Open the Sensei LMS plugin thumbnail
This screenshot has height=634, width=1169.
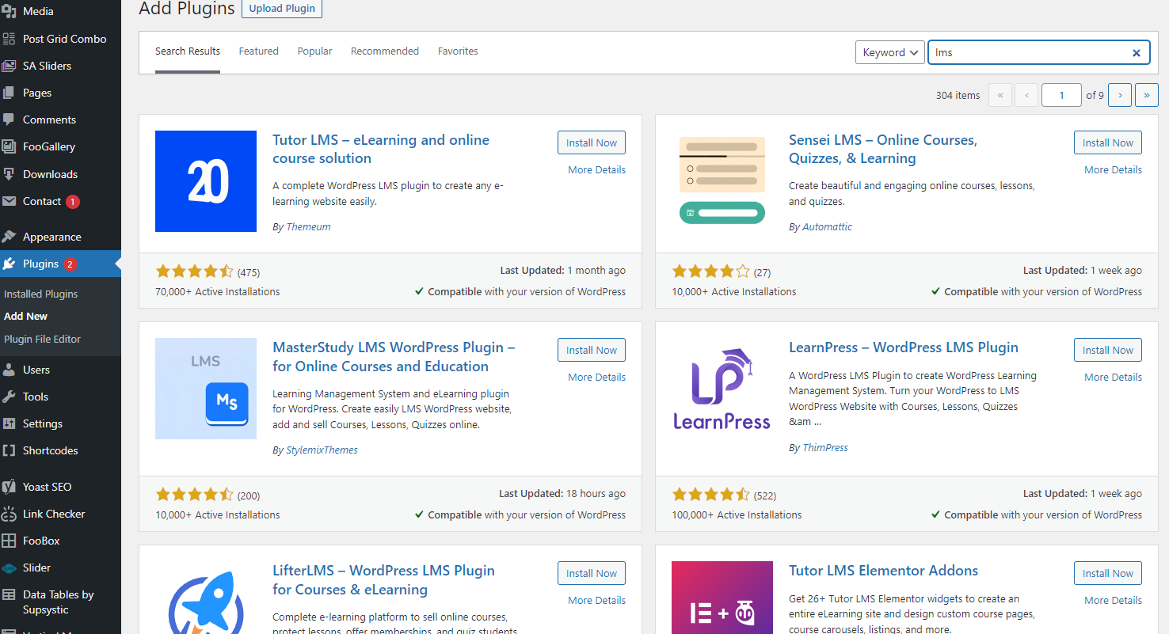click(x=722, y=181)
